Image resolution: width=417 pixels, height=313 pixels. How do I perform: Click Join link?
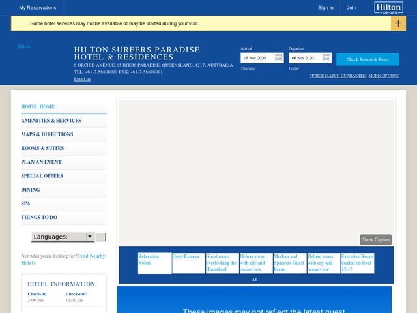point(351,8)
